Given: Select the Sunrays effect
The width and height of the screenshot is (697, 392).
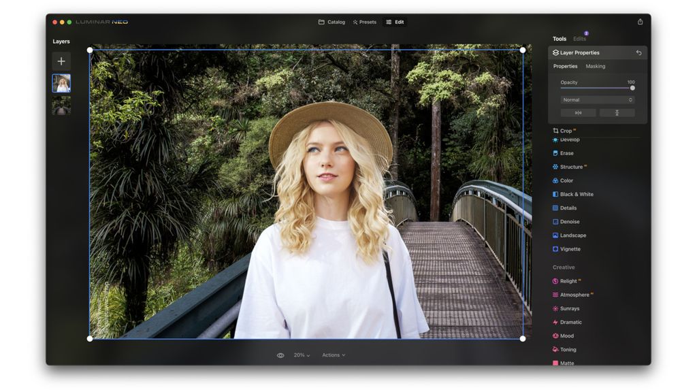Looking at the screenshot, I should 570,308.
